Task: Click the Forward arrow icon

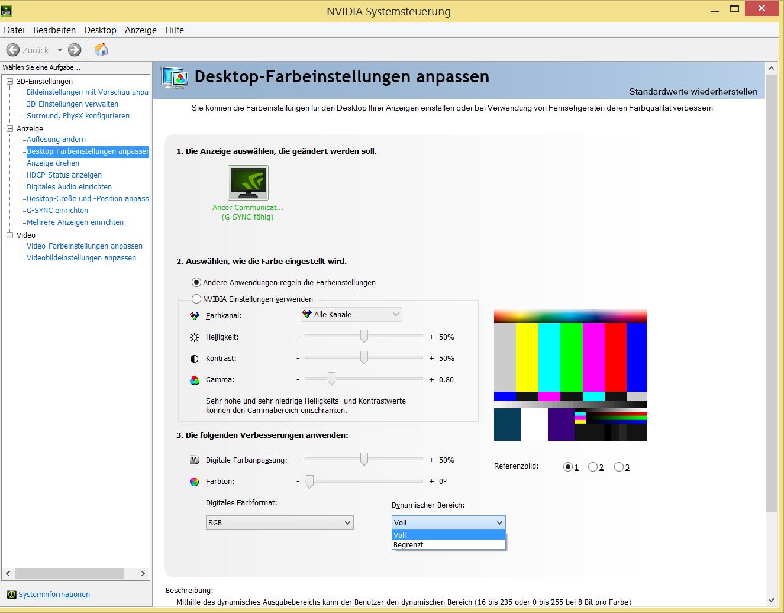Action: click(x=75, y=50)
